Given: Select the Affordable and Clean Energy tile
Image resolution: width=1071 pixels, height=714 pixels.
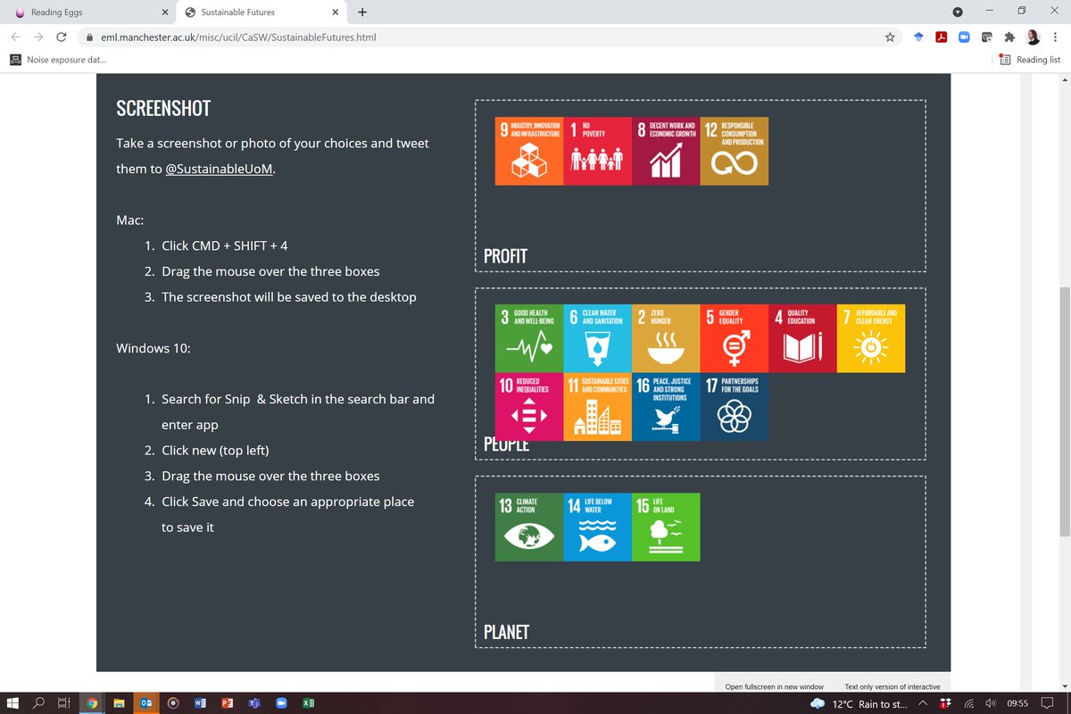Looking at the screenshot, I should tap(871, 338).
